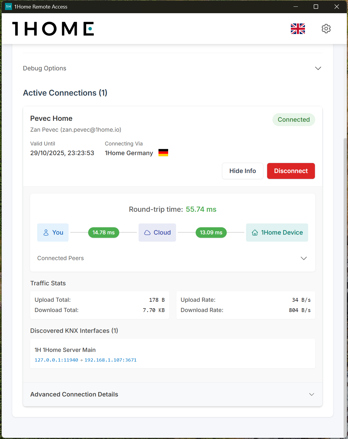The width and height of the screenshot is (348, 439).
Task: Click the 13.09 ms latency badge
Action: coord(211,233)
